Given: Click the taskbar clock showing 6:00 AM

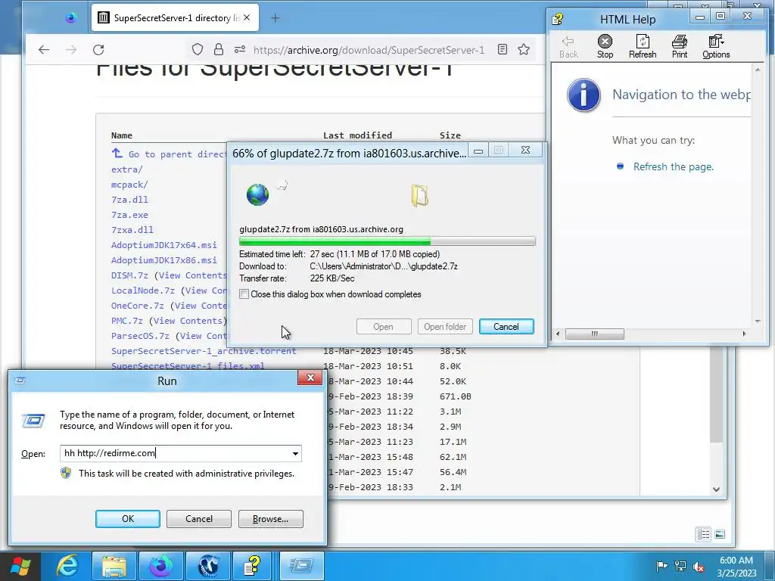Looking at the screenshot, I should [736, 566].
